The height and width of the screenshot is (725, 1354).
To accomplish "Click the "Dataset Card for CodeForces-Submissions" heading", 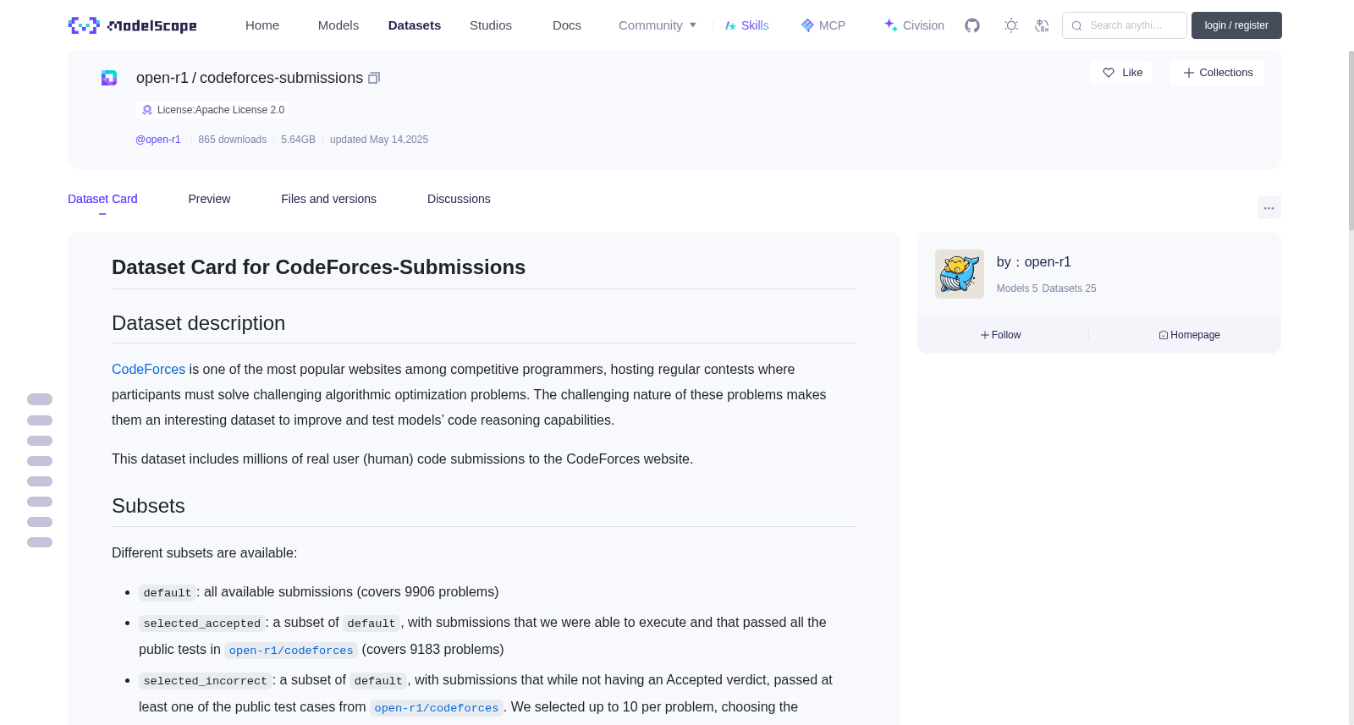I will tap(318, 267).
